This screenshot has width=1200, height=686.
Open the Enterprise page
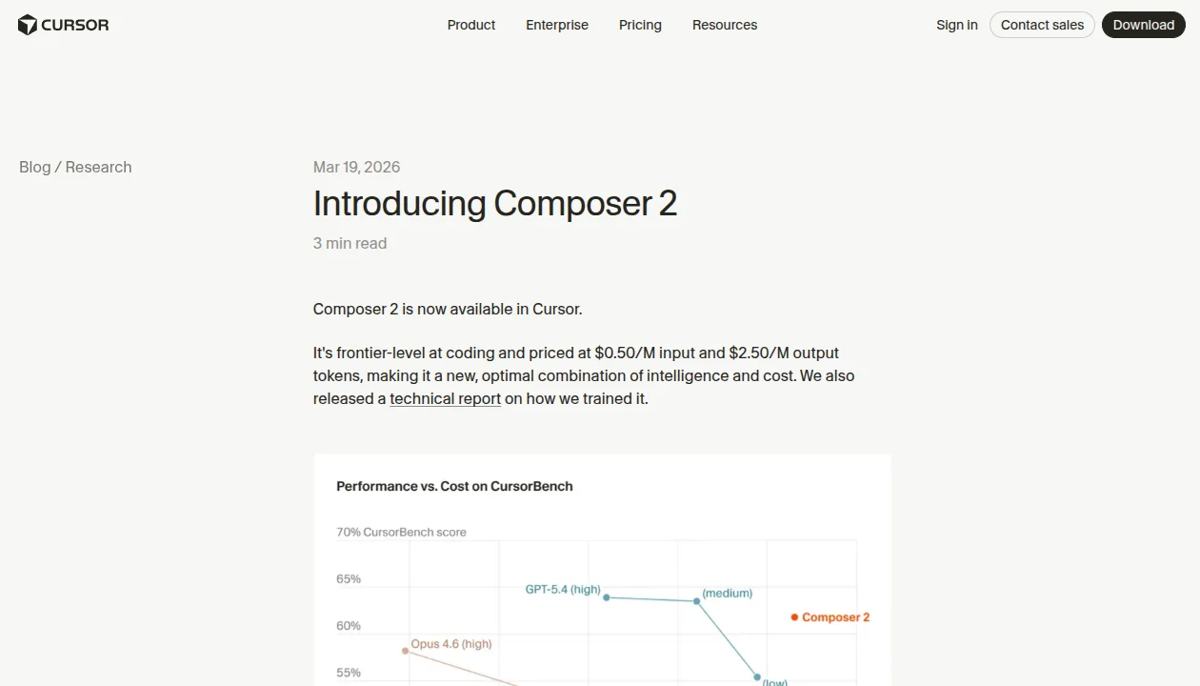coord(557,25)
